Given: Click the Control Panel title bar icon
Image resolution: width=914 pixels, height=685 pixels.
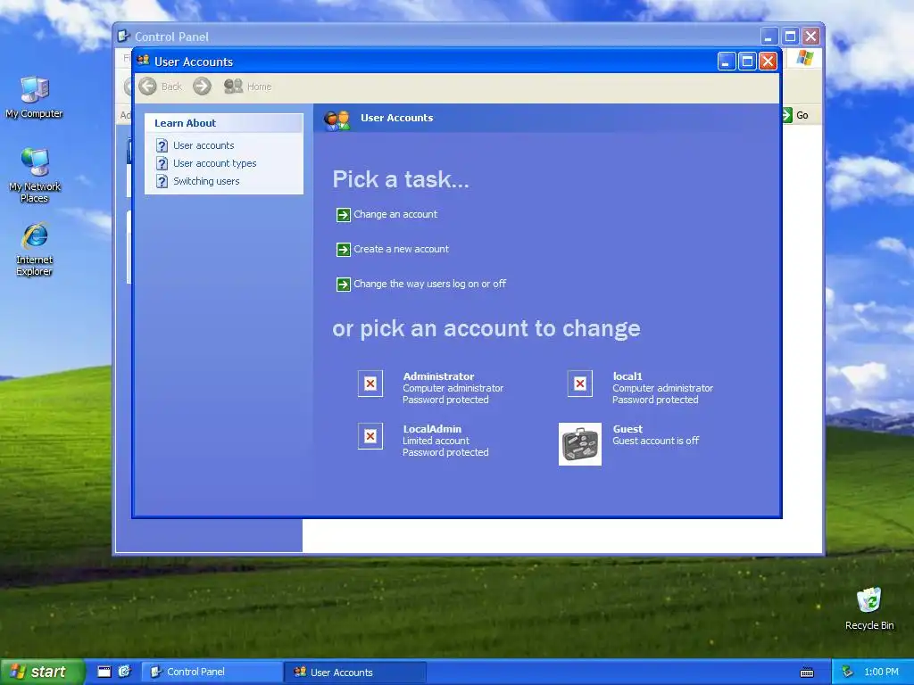Looking at the screenshot, I should point(123,36).
